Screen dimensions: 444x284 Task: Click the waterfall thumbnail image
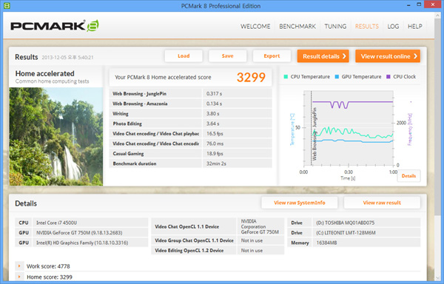(x=56, y=136)
